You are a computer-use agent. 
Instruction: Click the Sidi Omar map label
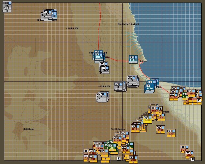pyautogui.click(x=29, y=129)
